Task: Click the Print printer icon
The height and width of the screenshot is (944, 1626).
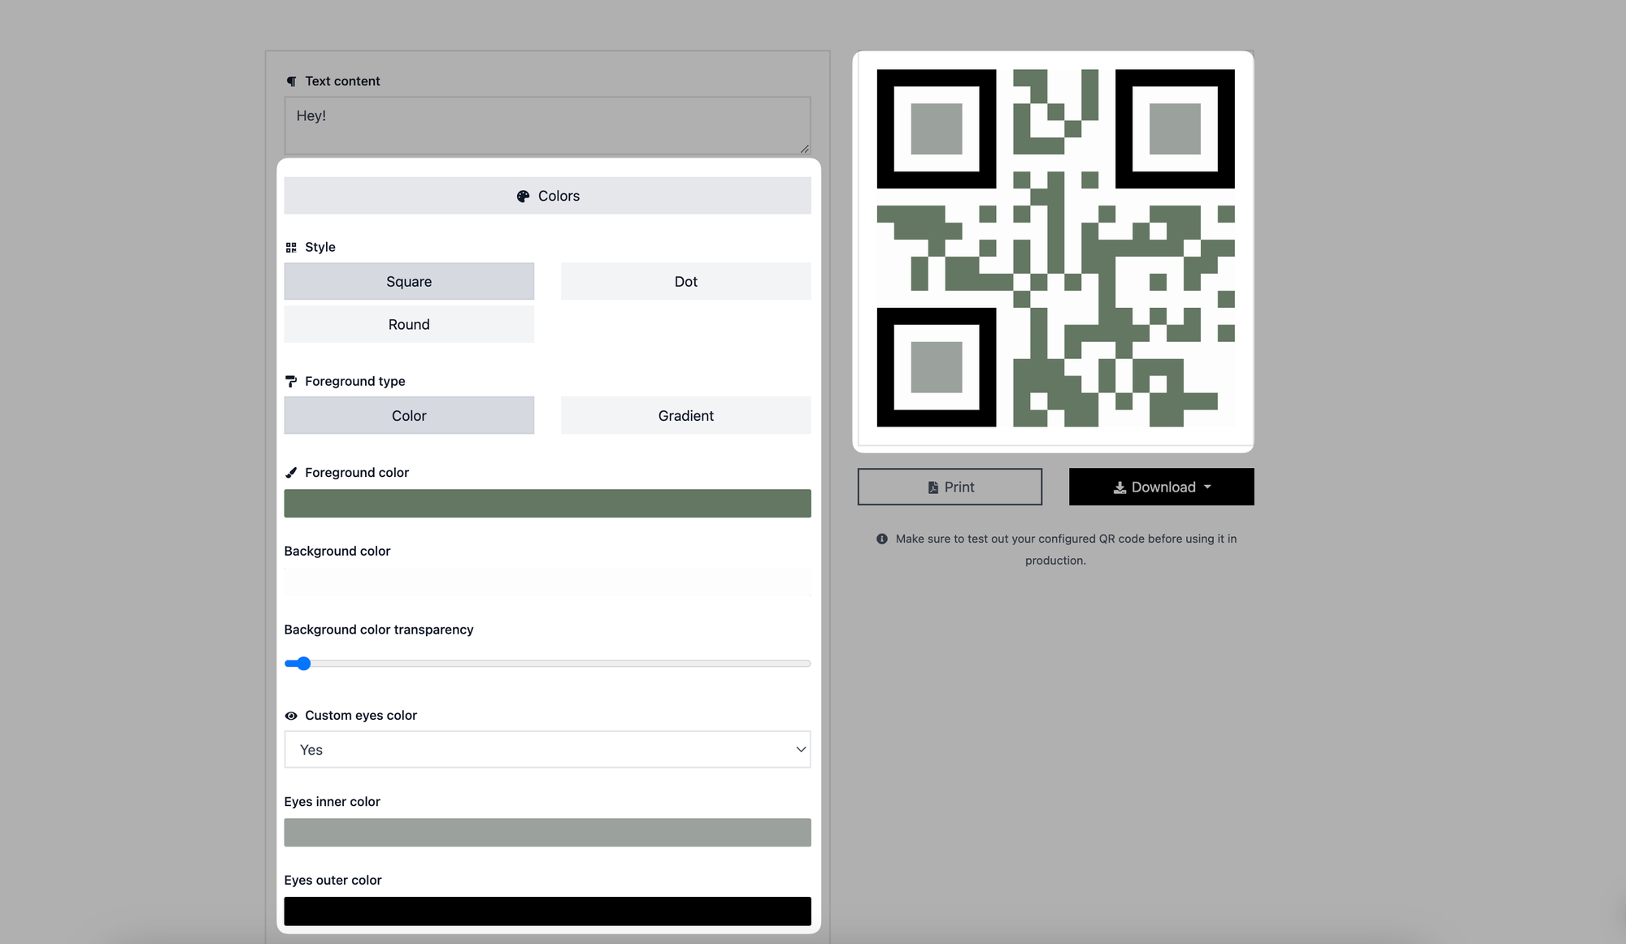Action: pos(931,486)
